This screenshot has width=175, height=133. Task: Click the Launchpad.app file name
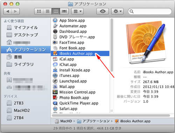point(73,81)
